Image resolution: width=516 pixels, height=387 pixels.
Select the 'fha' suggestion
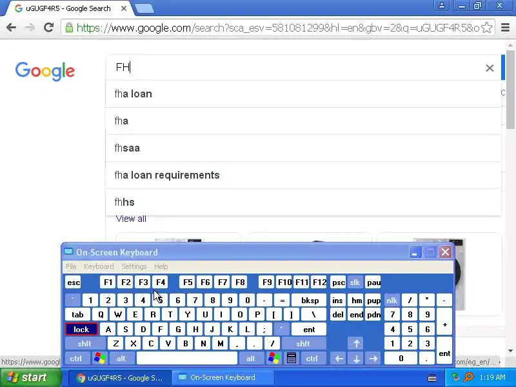pyautogui.click(x=303, y=121)
